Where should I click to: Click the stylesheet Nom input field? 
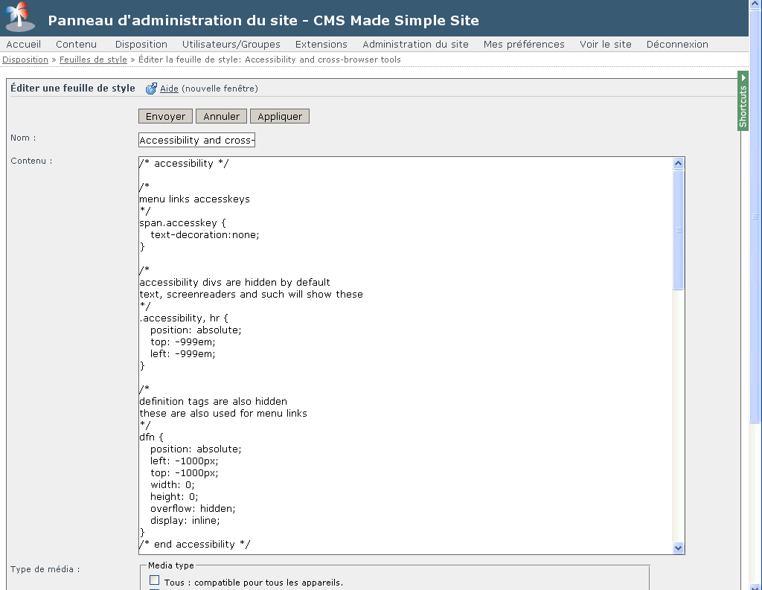click(196, 140)
